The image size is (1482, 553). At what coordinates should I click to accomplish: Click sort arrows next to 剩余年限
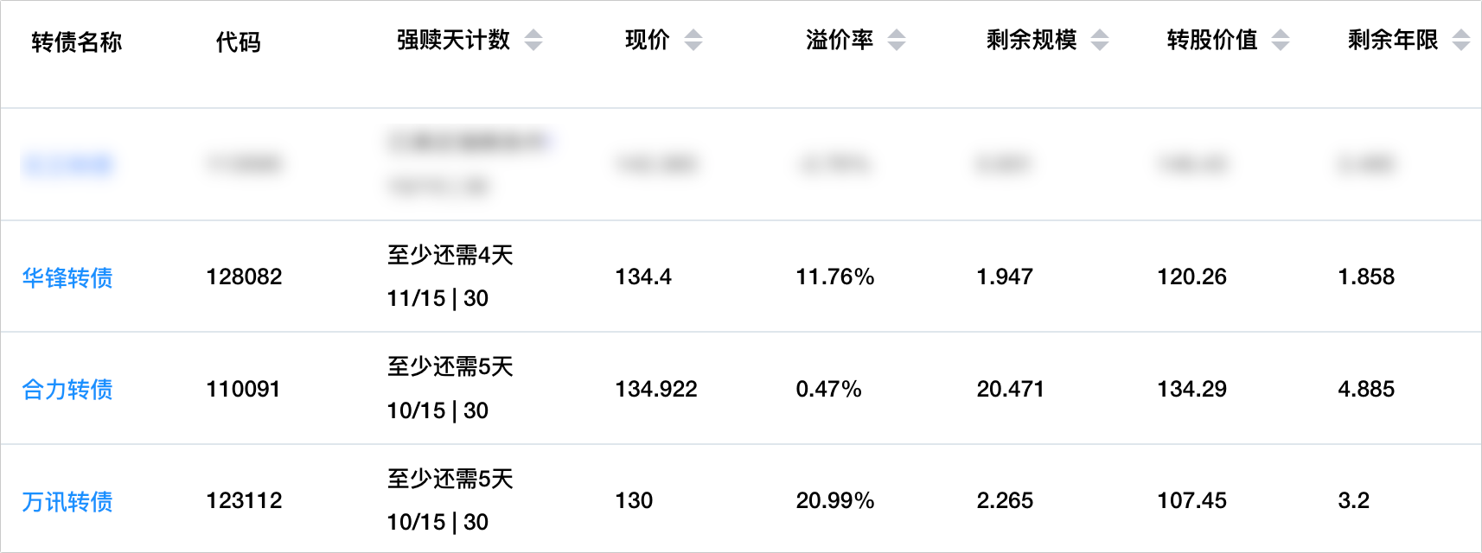coord(1461,40)
